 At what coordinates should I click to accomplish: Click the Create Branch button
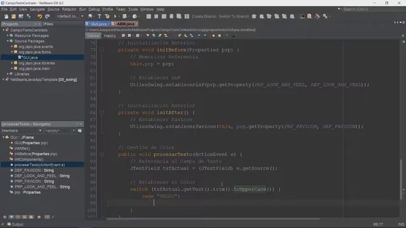point(204,16)
